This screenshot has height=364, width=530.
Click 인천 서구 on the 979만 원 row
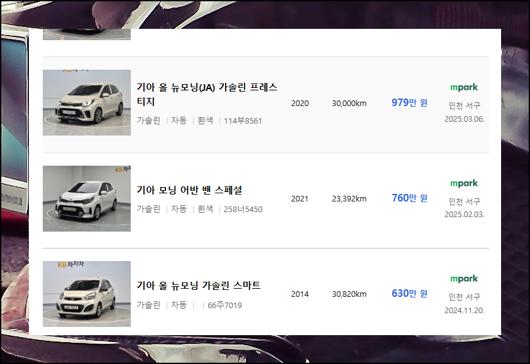[465, 105]
